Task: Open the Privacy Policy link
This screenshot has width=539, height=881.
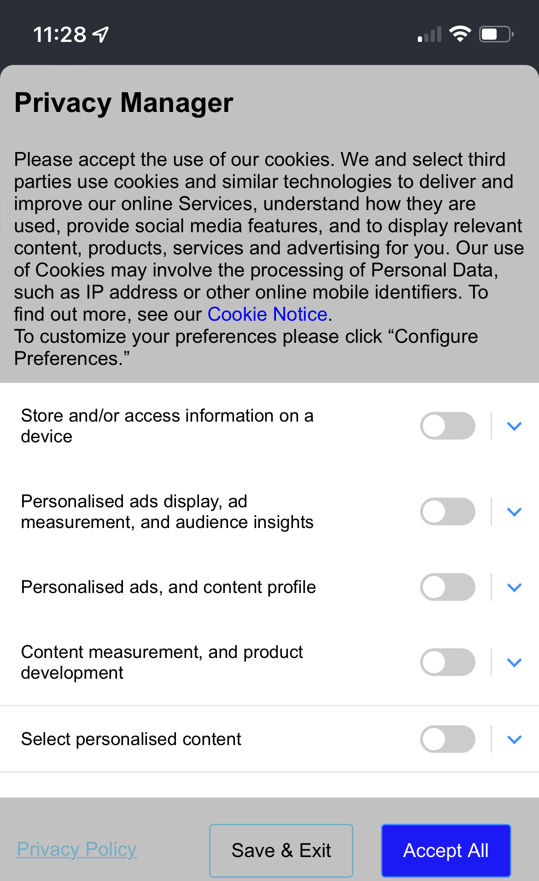Action: (76, 849)
